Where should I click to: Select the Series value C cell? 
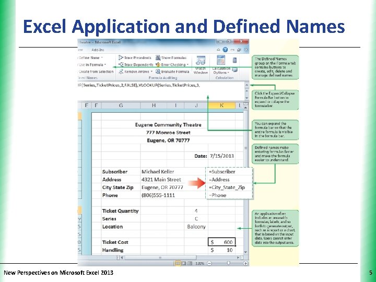pos(196,219)
